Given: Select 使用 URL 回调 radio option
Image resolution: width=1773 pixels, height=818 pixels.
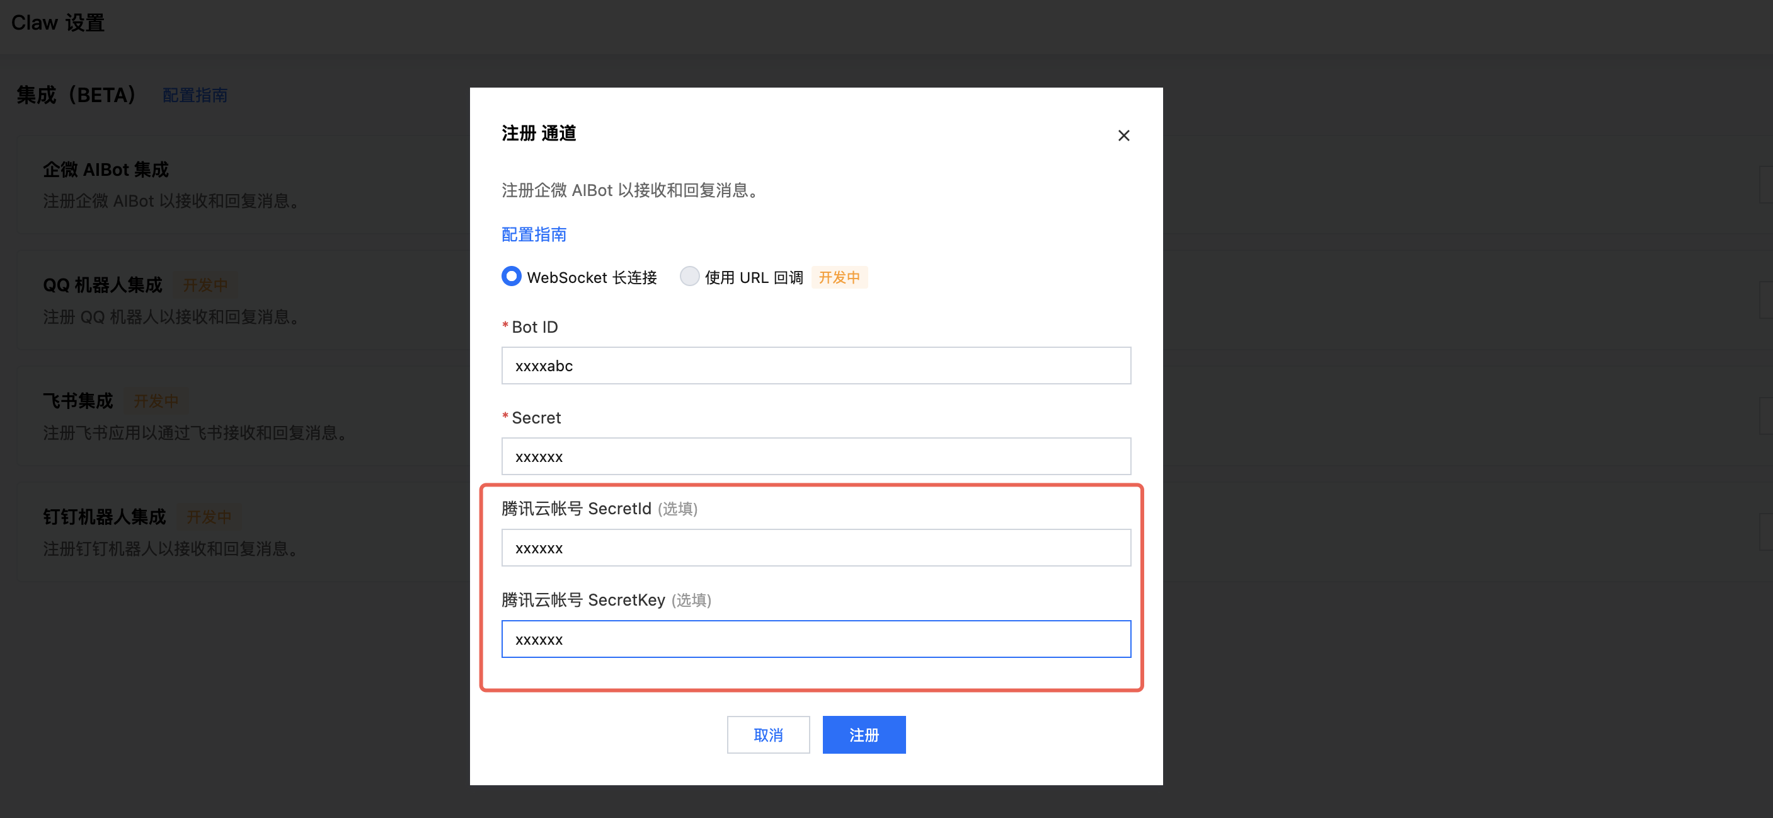Looking at the screenshot, I should (x=689, y=277).
